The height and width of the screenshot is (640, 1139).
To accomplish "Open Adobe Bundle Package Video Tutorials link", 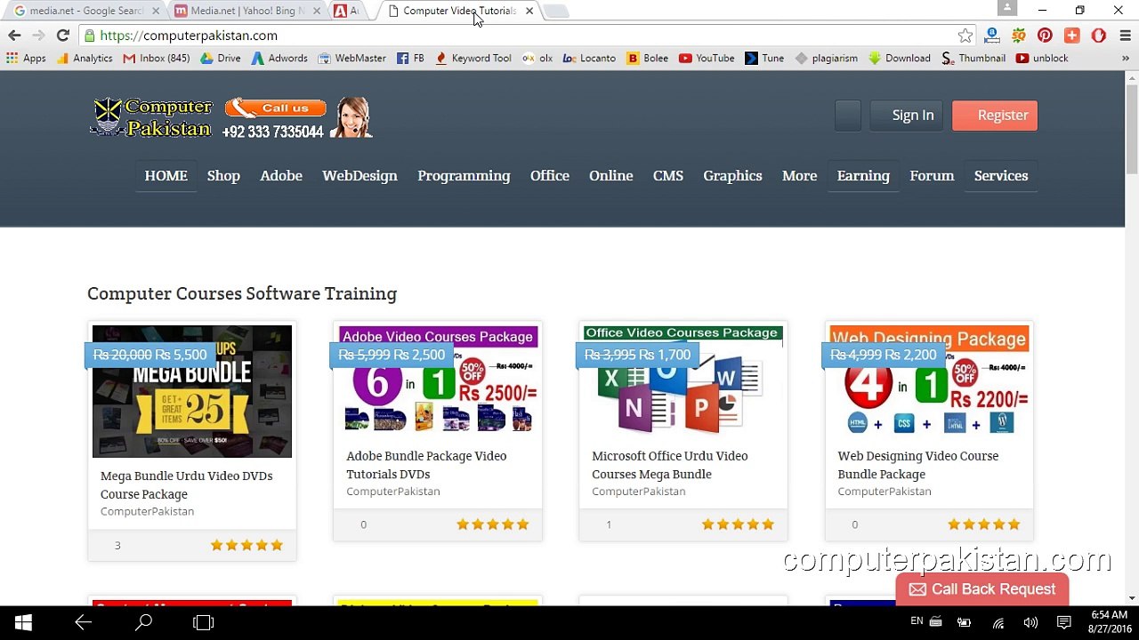I will click(426, 465).
